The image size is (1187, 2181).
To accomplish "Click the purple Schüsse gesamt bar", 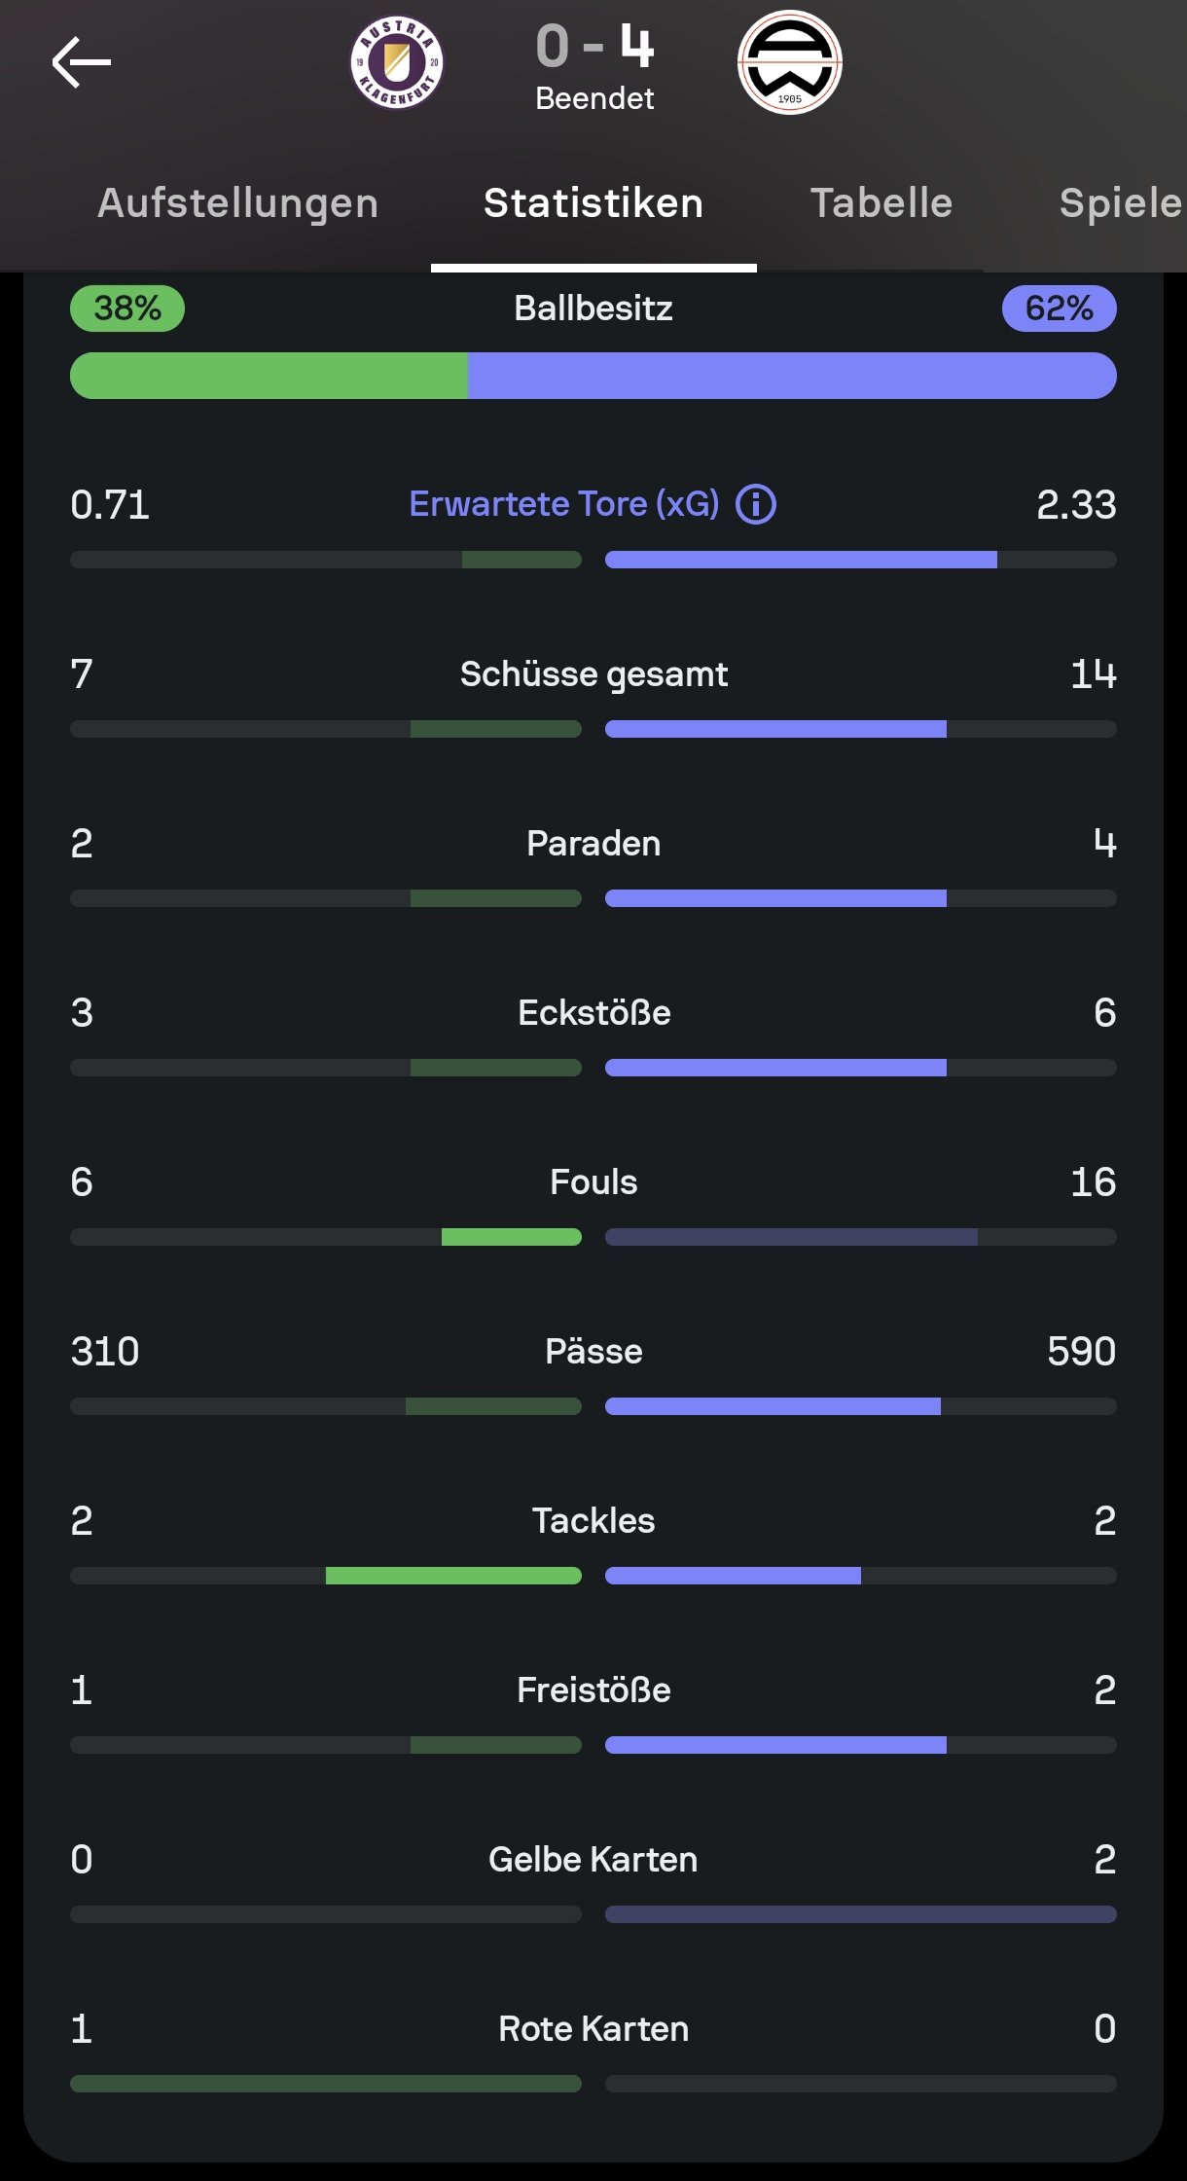I will tap(775, 729).
